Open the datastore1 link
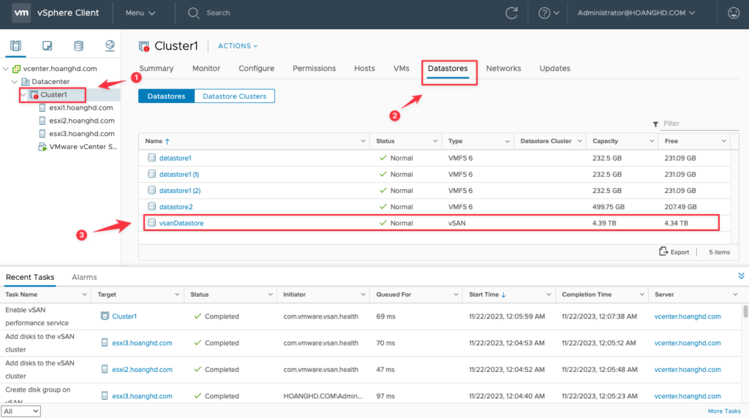The width and height of the screenshot is (749, 418). [x=176, y=158]
